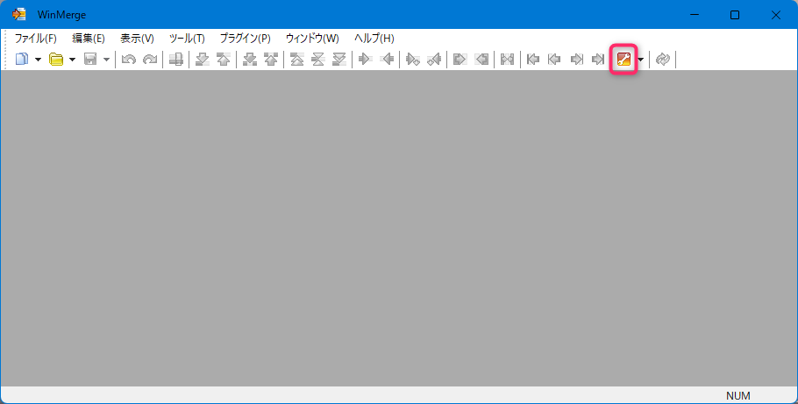
Task: Minimize the WinMerge window
Action: (x=694, y=15)
